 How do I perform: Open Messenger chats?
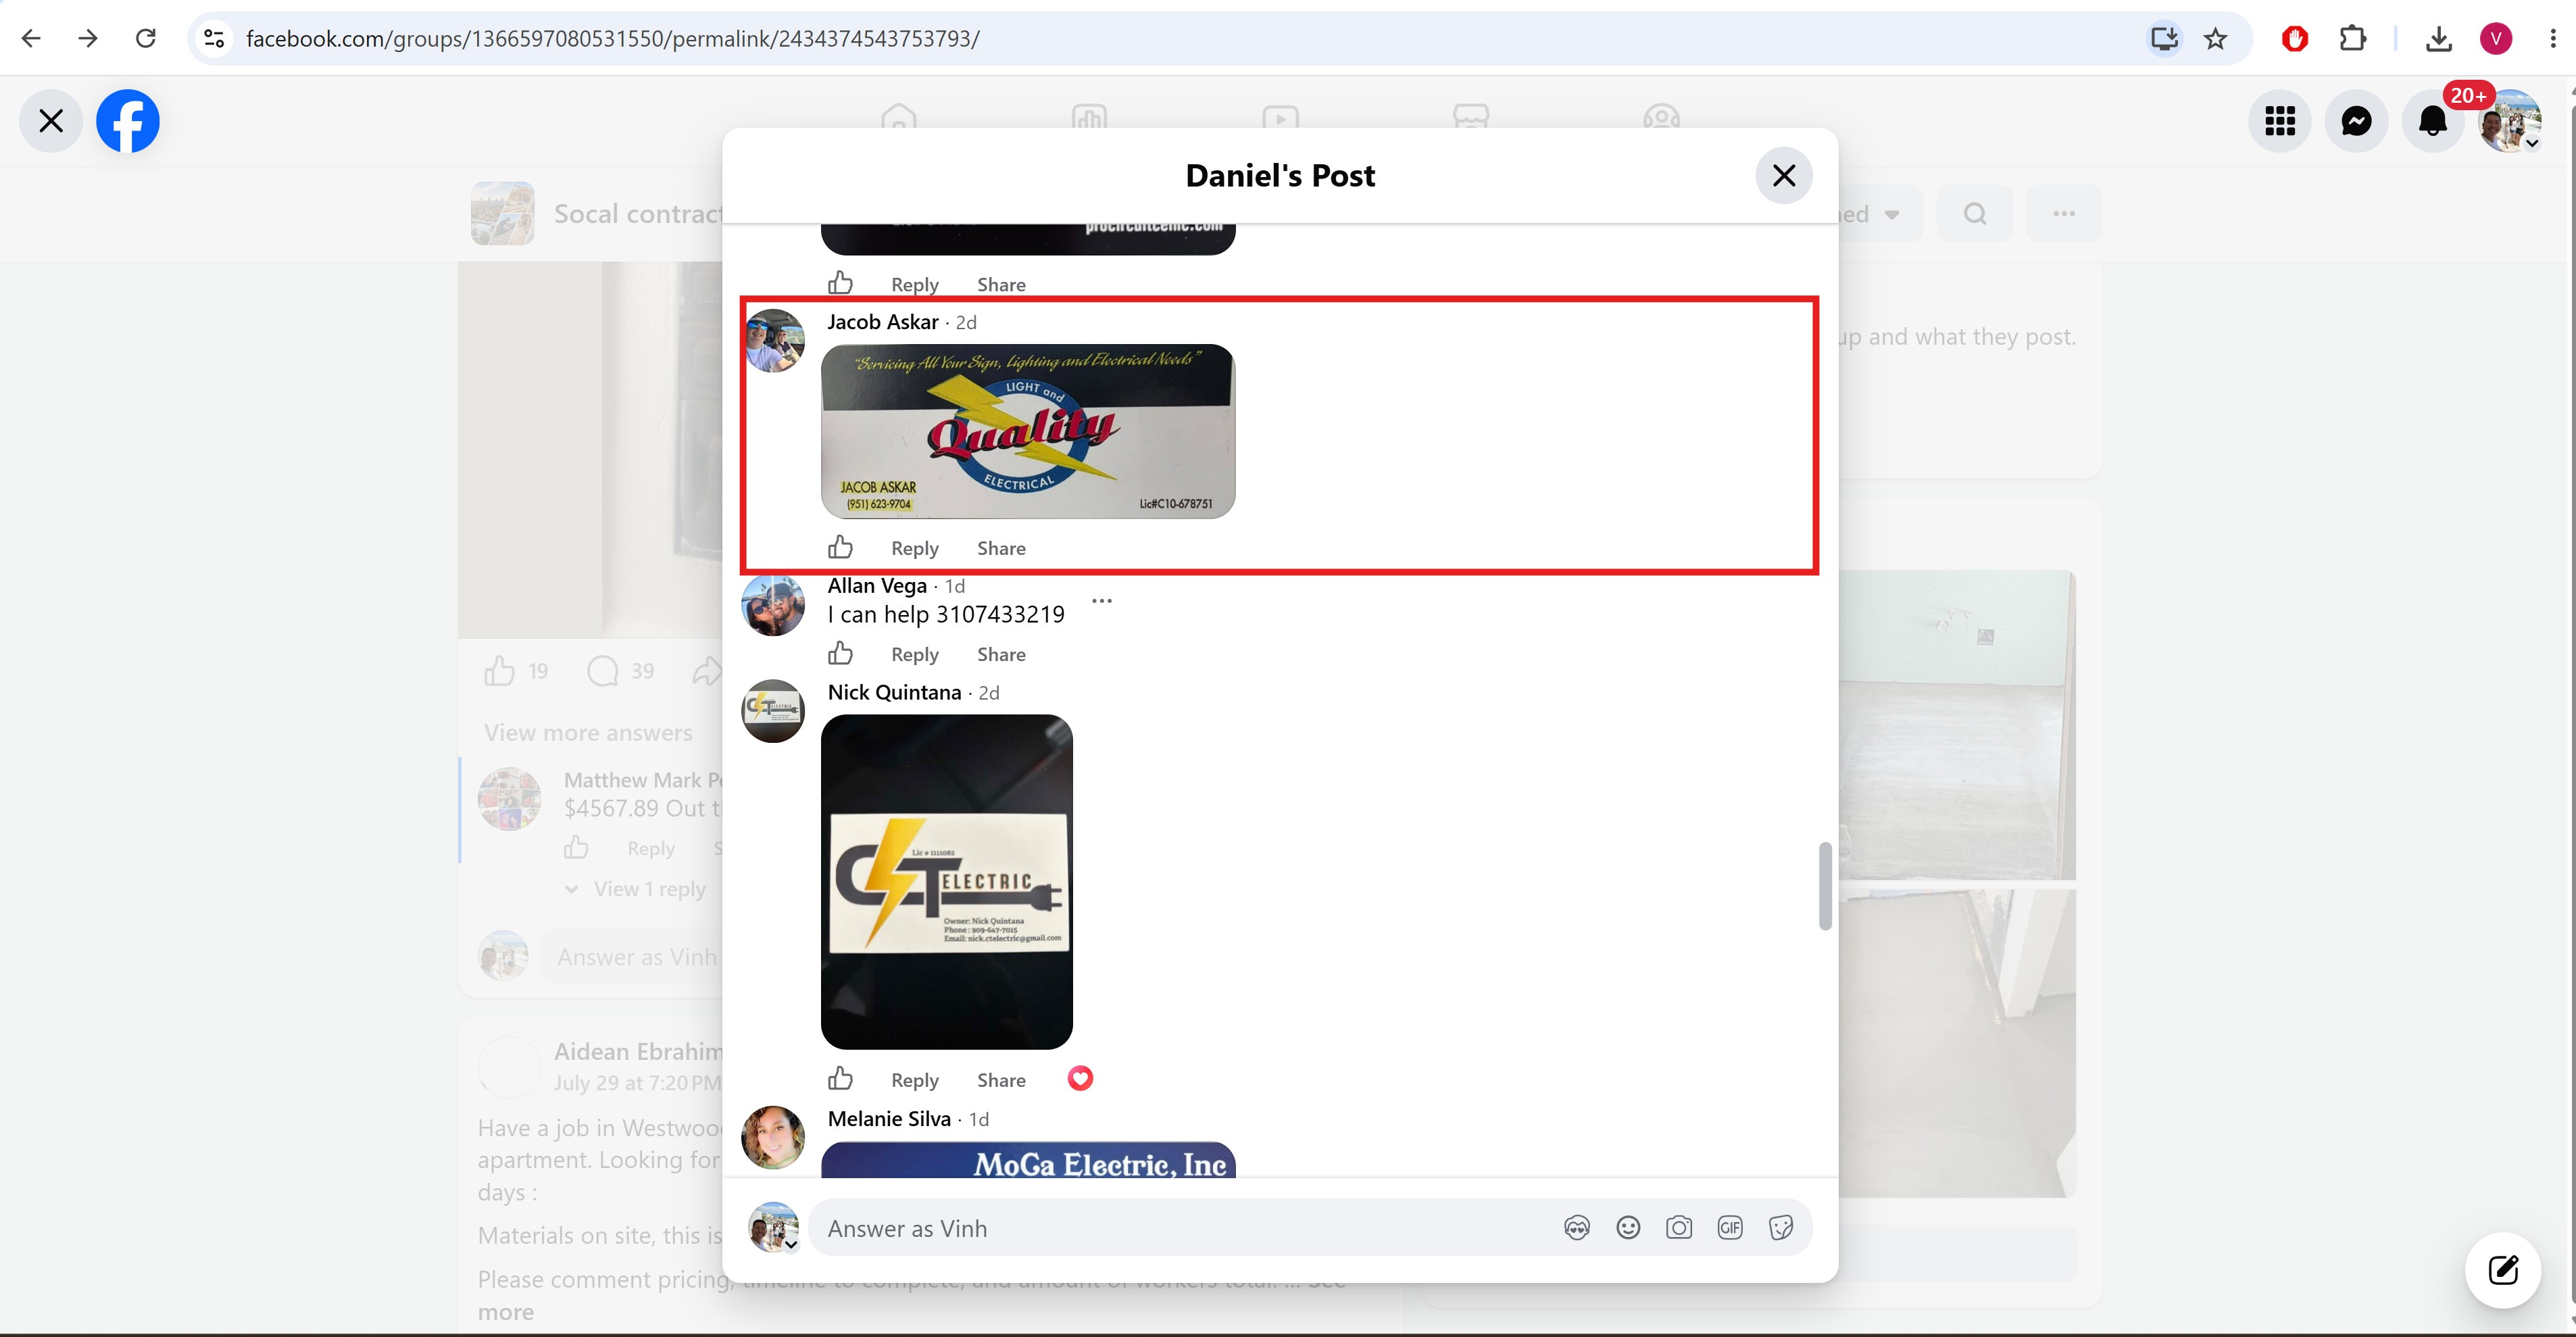tap(2357, 121)
